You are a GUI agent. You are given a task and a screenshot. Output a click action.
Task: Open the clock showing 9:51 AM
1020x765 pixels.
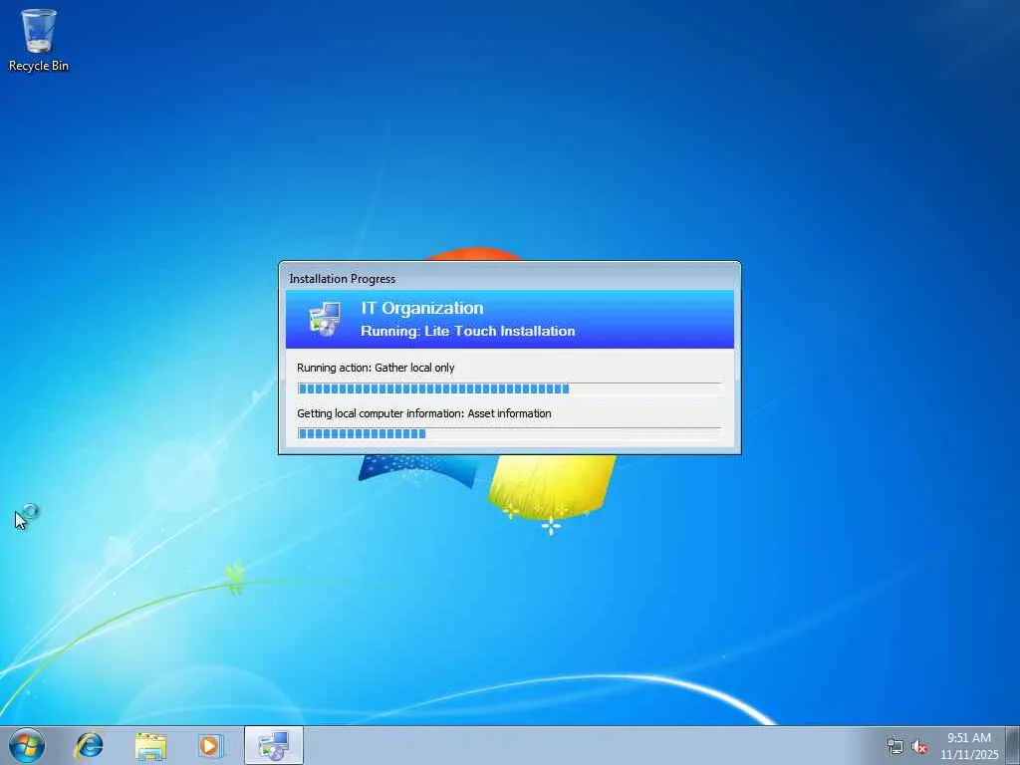click(x=968, y=746)
